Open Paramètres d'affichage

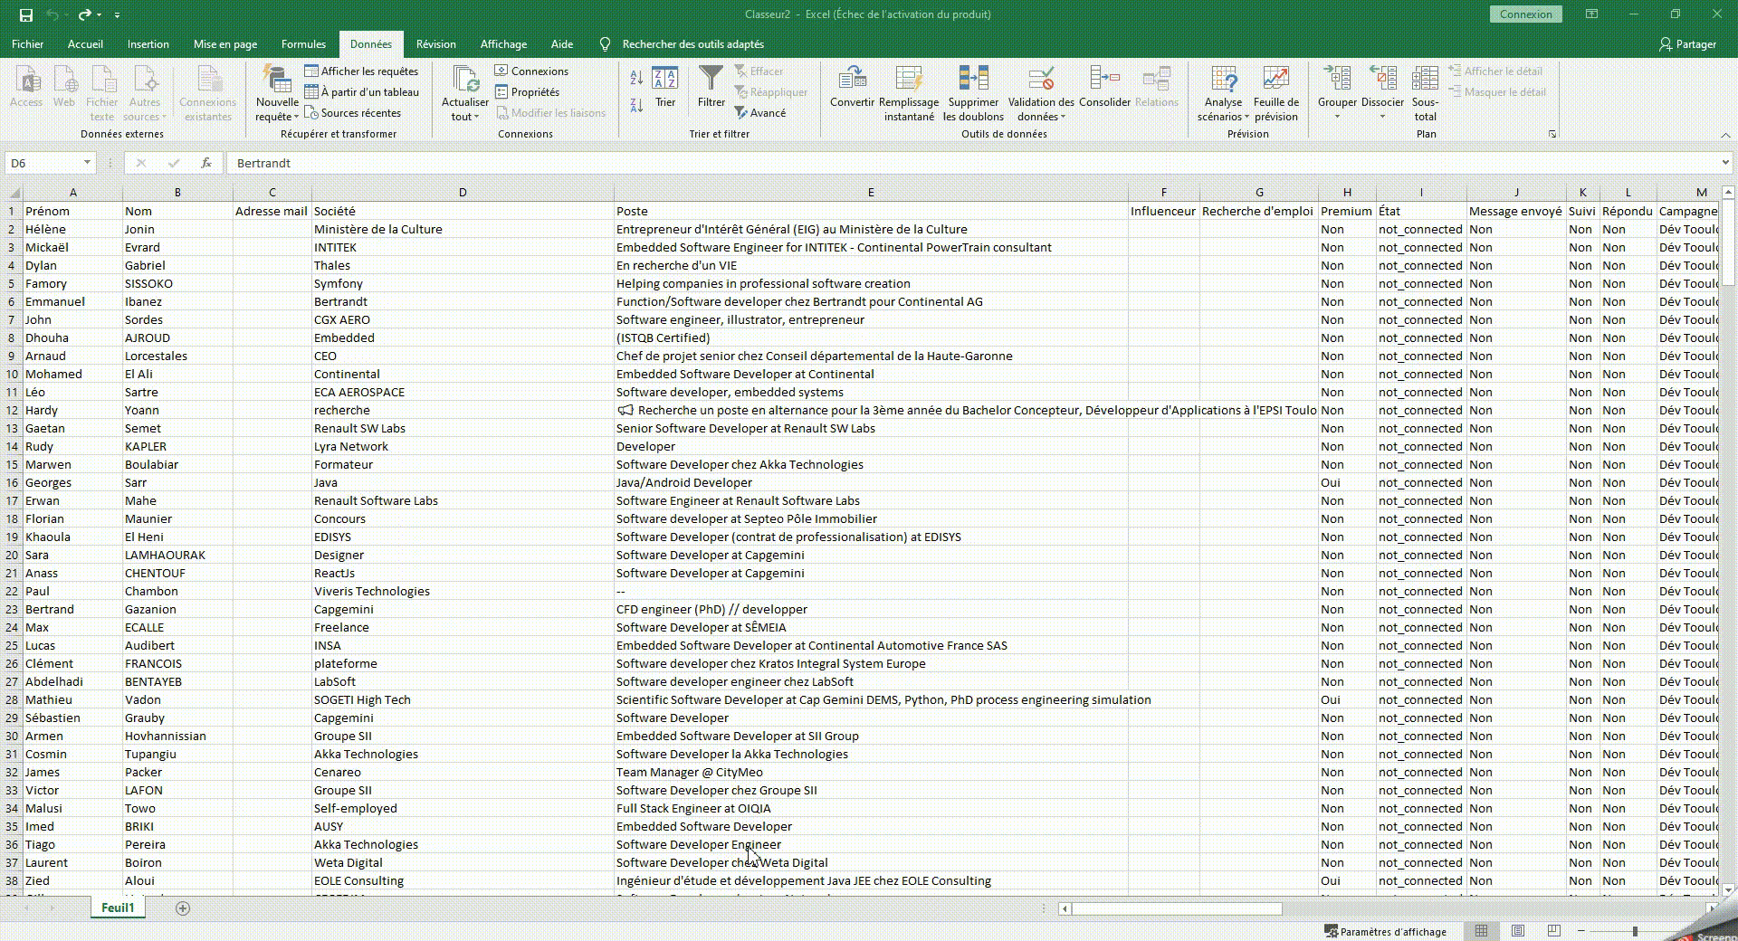tap(1385, 931)
